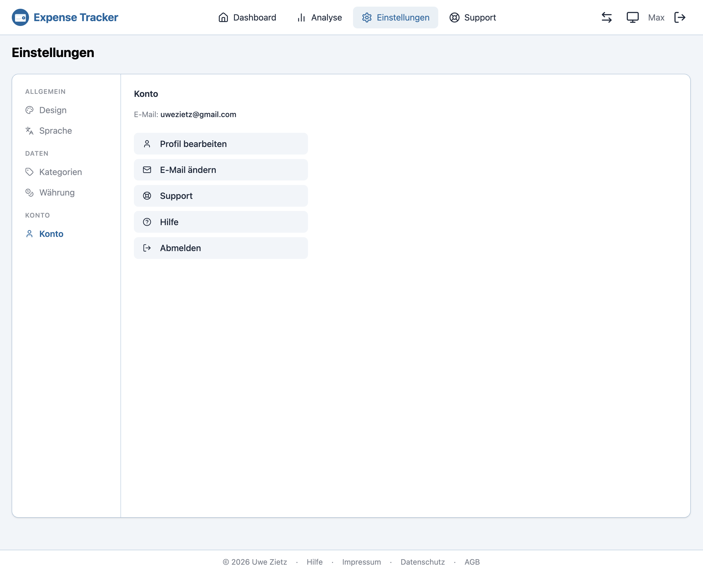Open Hilfe button in Konto panel
This screenshot has height=574, width=703.
pyautogui.click(x=221, y=222)
